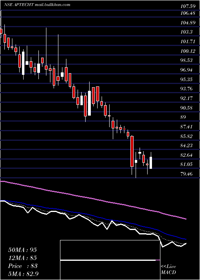This screenshot has height=280, width=200.
Task: Click the pink 50MA line
Action: [93, 198]
